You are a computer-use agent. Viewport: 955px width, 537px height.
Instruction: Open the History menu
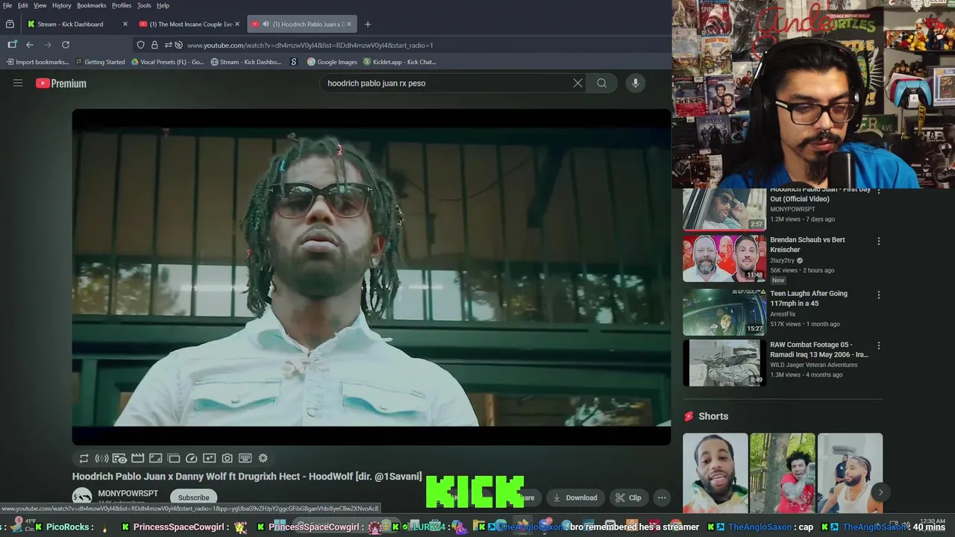tap(62, 5)
